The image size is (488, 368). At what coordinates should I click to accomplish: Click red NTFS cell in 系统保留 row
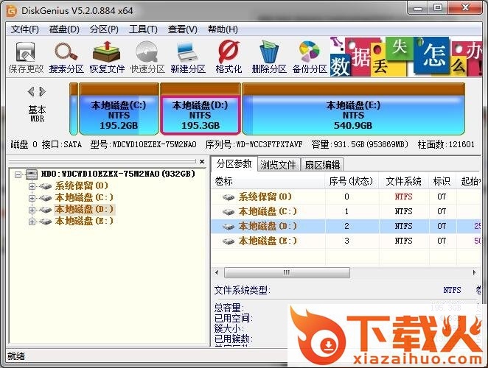point(404,197)
